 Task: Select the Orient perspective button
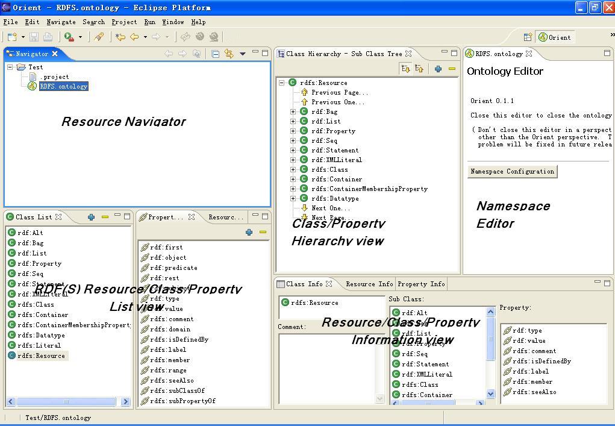(x=555, y=37)
